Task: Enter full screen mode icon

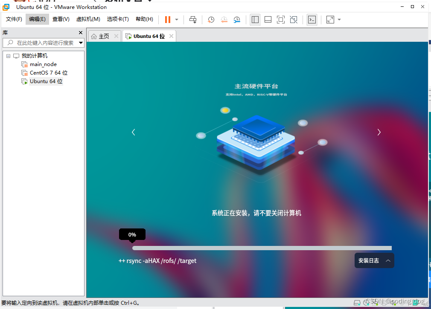Action: click(x=280, y=20)
